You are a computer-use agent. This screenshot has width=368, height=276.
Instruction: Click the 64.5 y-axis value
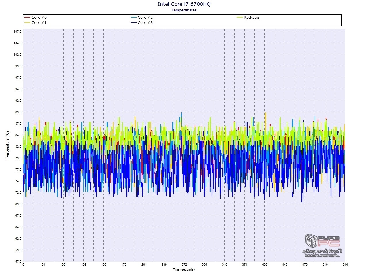(x=18, y=227)
